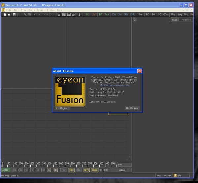The image size is (198, 183).
Task: Add a Saver with the SV tool
Action: point(93,15)
